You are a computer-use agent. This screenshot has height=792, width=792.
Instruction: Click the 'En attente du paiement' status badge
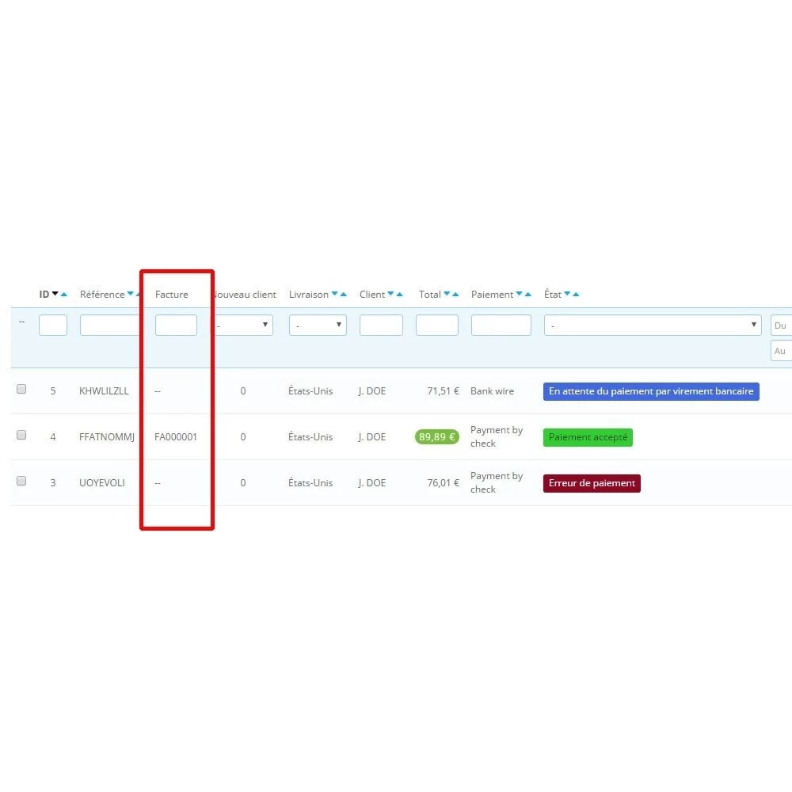(651, 391)
